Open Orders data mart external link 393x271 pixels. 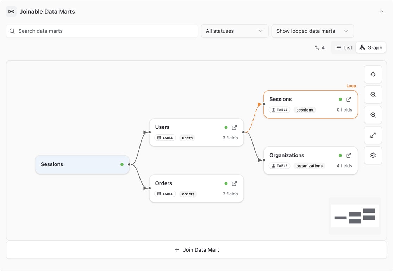[x=234, y=183]
